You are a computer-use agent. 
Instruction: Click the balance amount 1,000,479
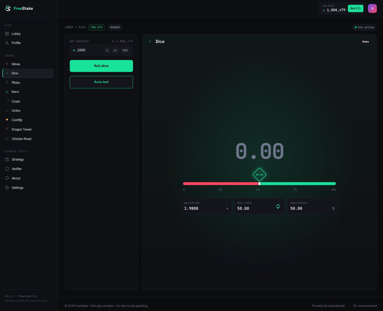click(336, 10)
